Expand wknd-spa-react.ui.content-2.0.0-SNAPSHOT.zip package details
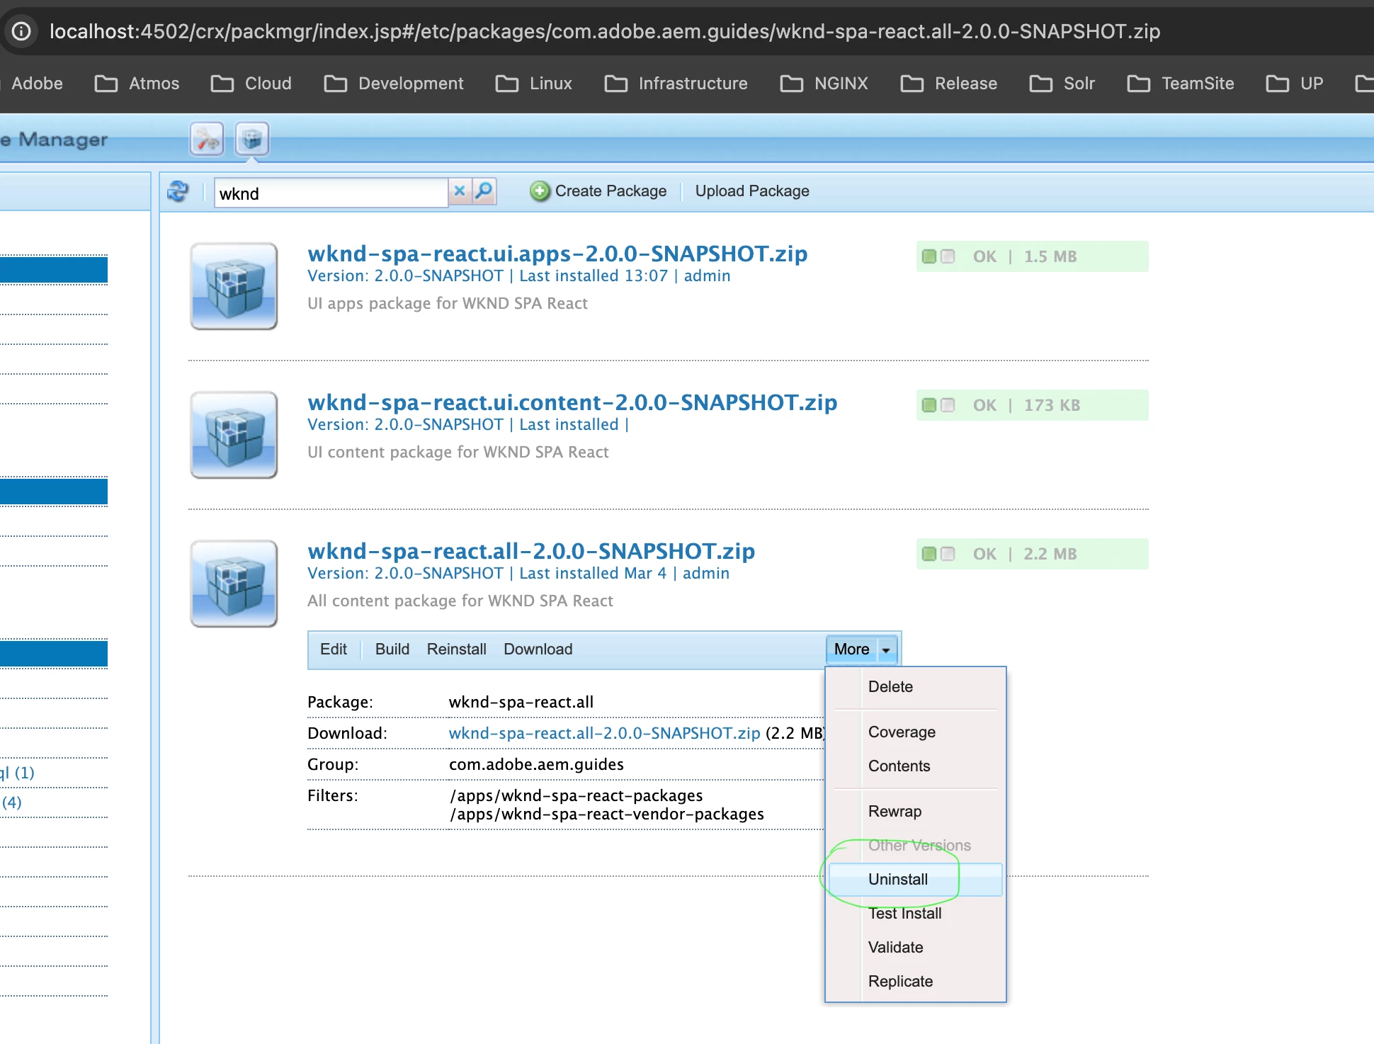Viewport: 1374px width, 1044px height. tap(572, 402)
